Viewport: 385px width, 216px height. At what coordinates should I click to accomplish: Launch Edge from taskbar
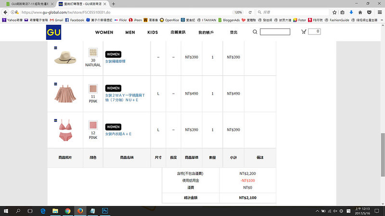[x=43, y=211]
